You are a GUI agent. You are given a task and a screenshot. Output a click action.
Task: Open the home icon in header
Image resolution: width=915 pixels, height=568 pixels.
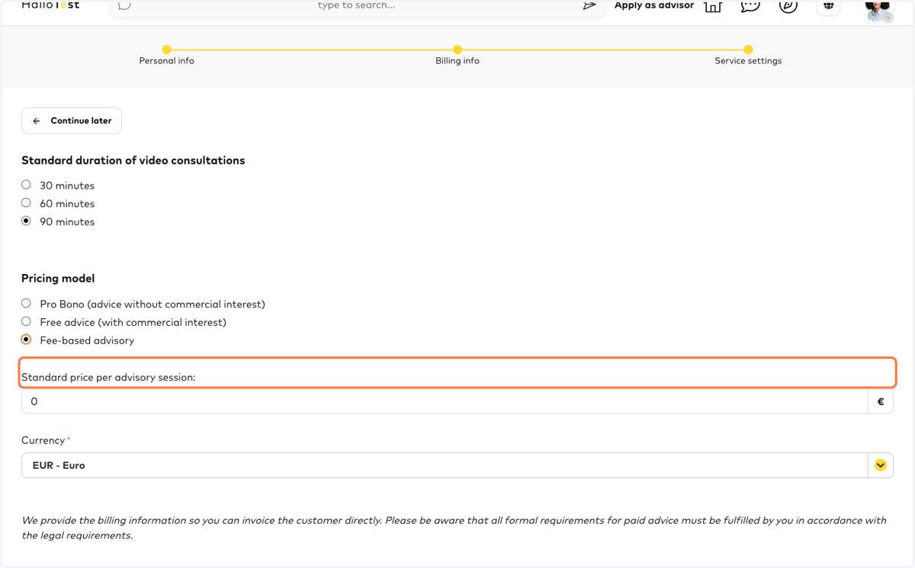pyautogui.click(x=713, y=6)
